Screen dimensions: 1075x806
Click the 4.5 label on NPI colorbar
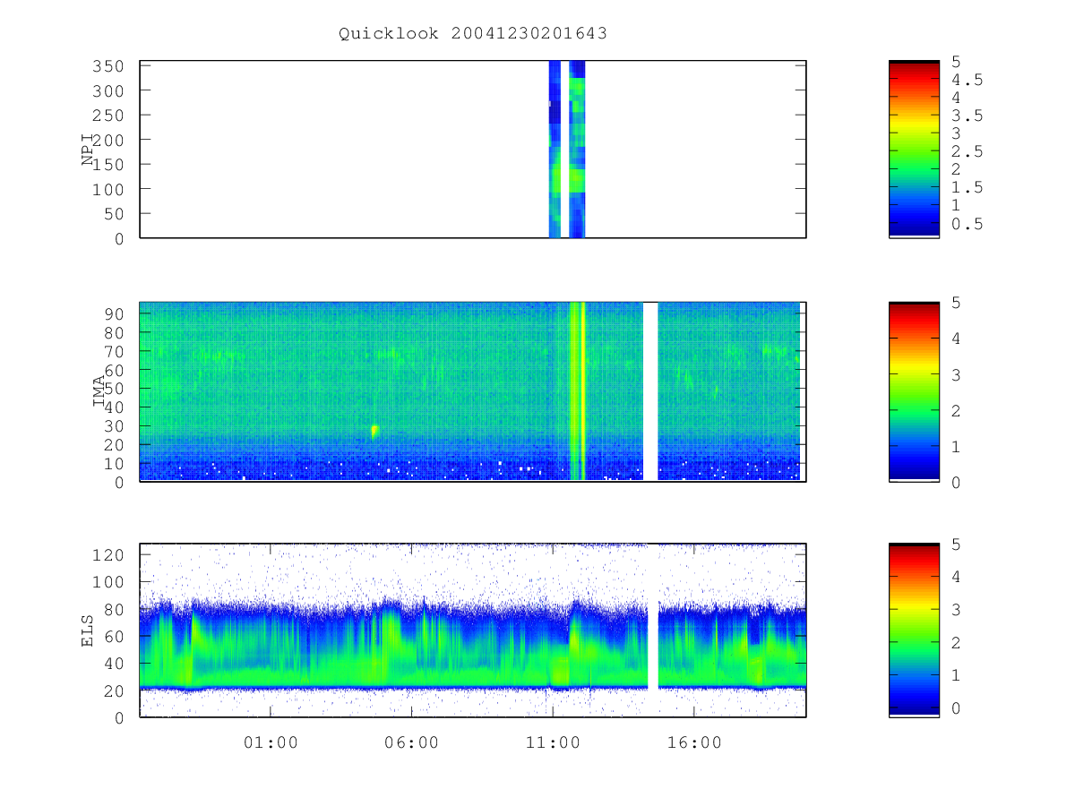pyautogui.click(x=967, y=79)
